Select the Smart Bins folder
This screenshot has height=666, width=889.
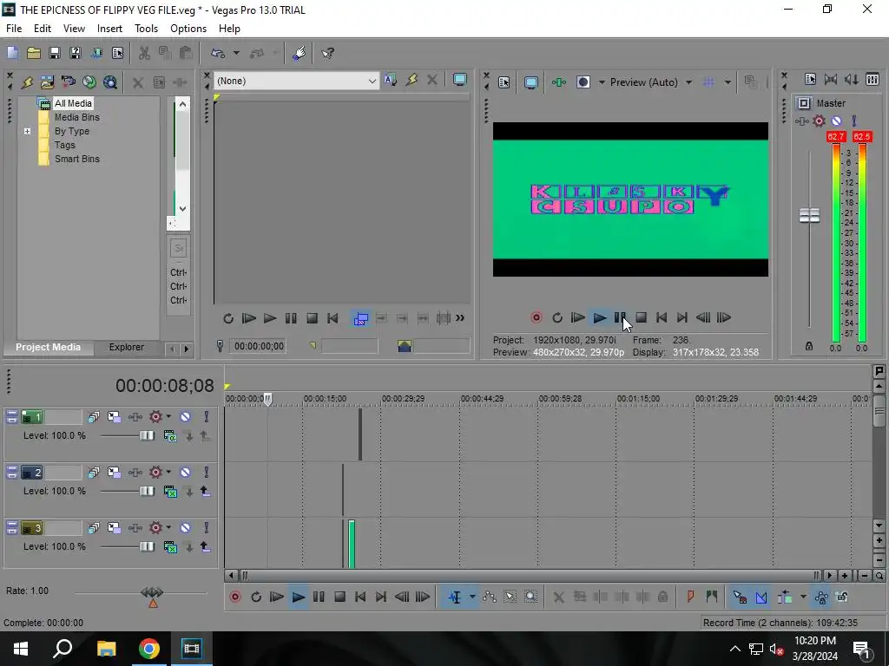tap(77, 160)
